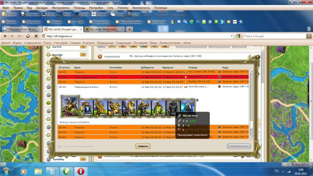Click the Сохранить toolbar button
This screenshot has height=176, width=313.
30,14
